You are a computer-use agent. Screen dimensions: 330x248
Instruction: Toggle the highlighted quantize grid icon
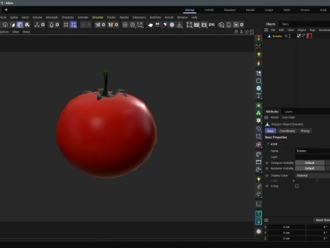(x=74, y=25)
